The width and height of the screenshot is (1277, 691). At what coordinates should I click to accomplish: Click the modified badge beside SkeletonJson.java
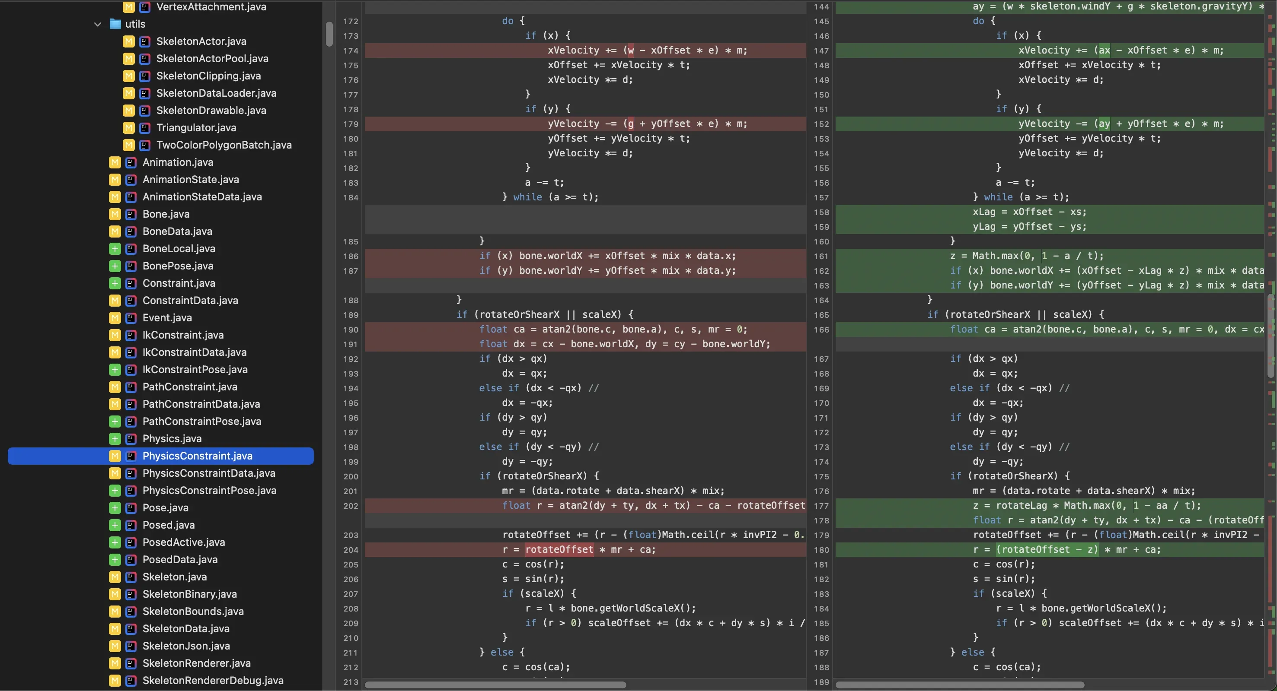pos(115,646)
